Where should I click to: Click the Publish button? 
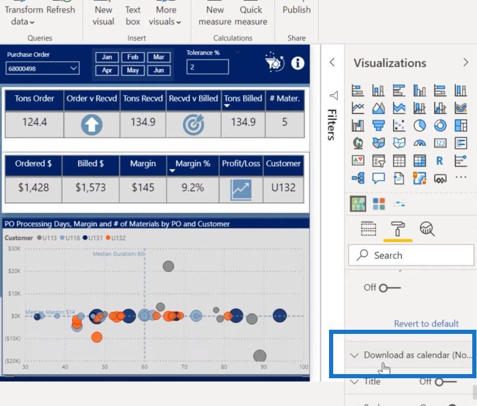tap(296, 9)
